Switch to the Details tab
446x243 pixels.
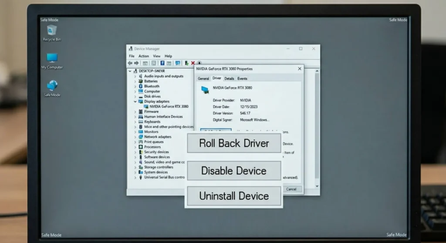(229, 78)
